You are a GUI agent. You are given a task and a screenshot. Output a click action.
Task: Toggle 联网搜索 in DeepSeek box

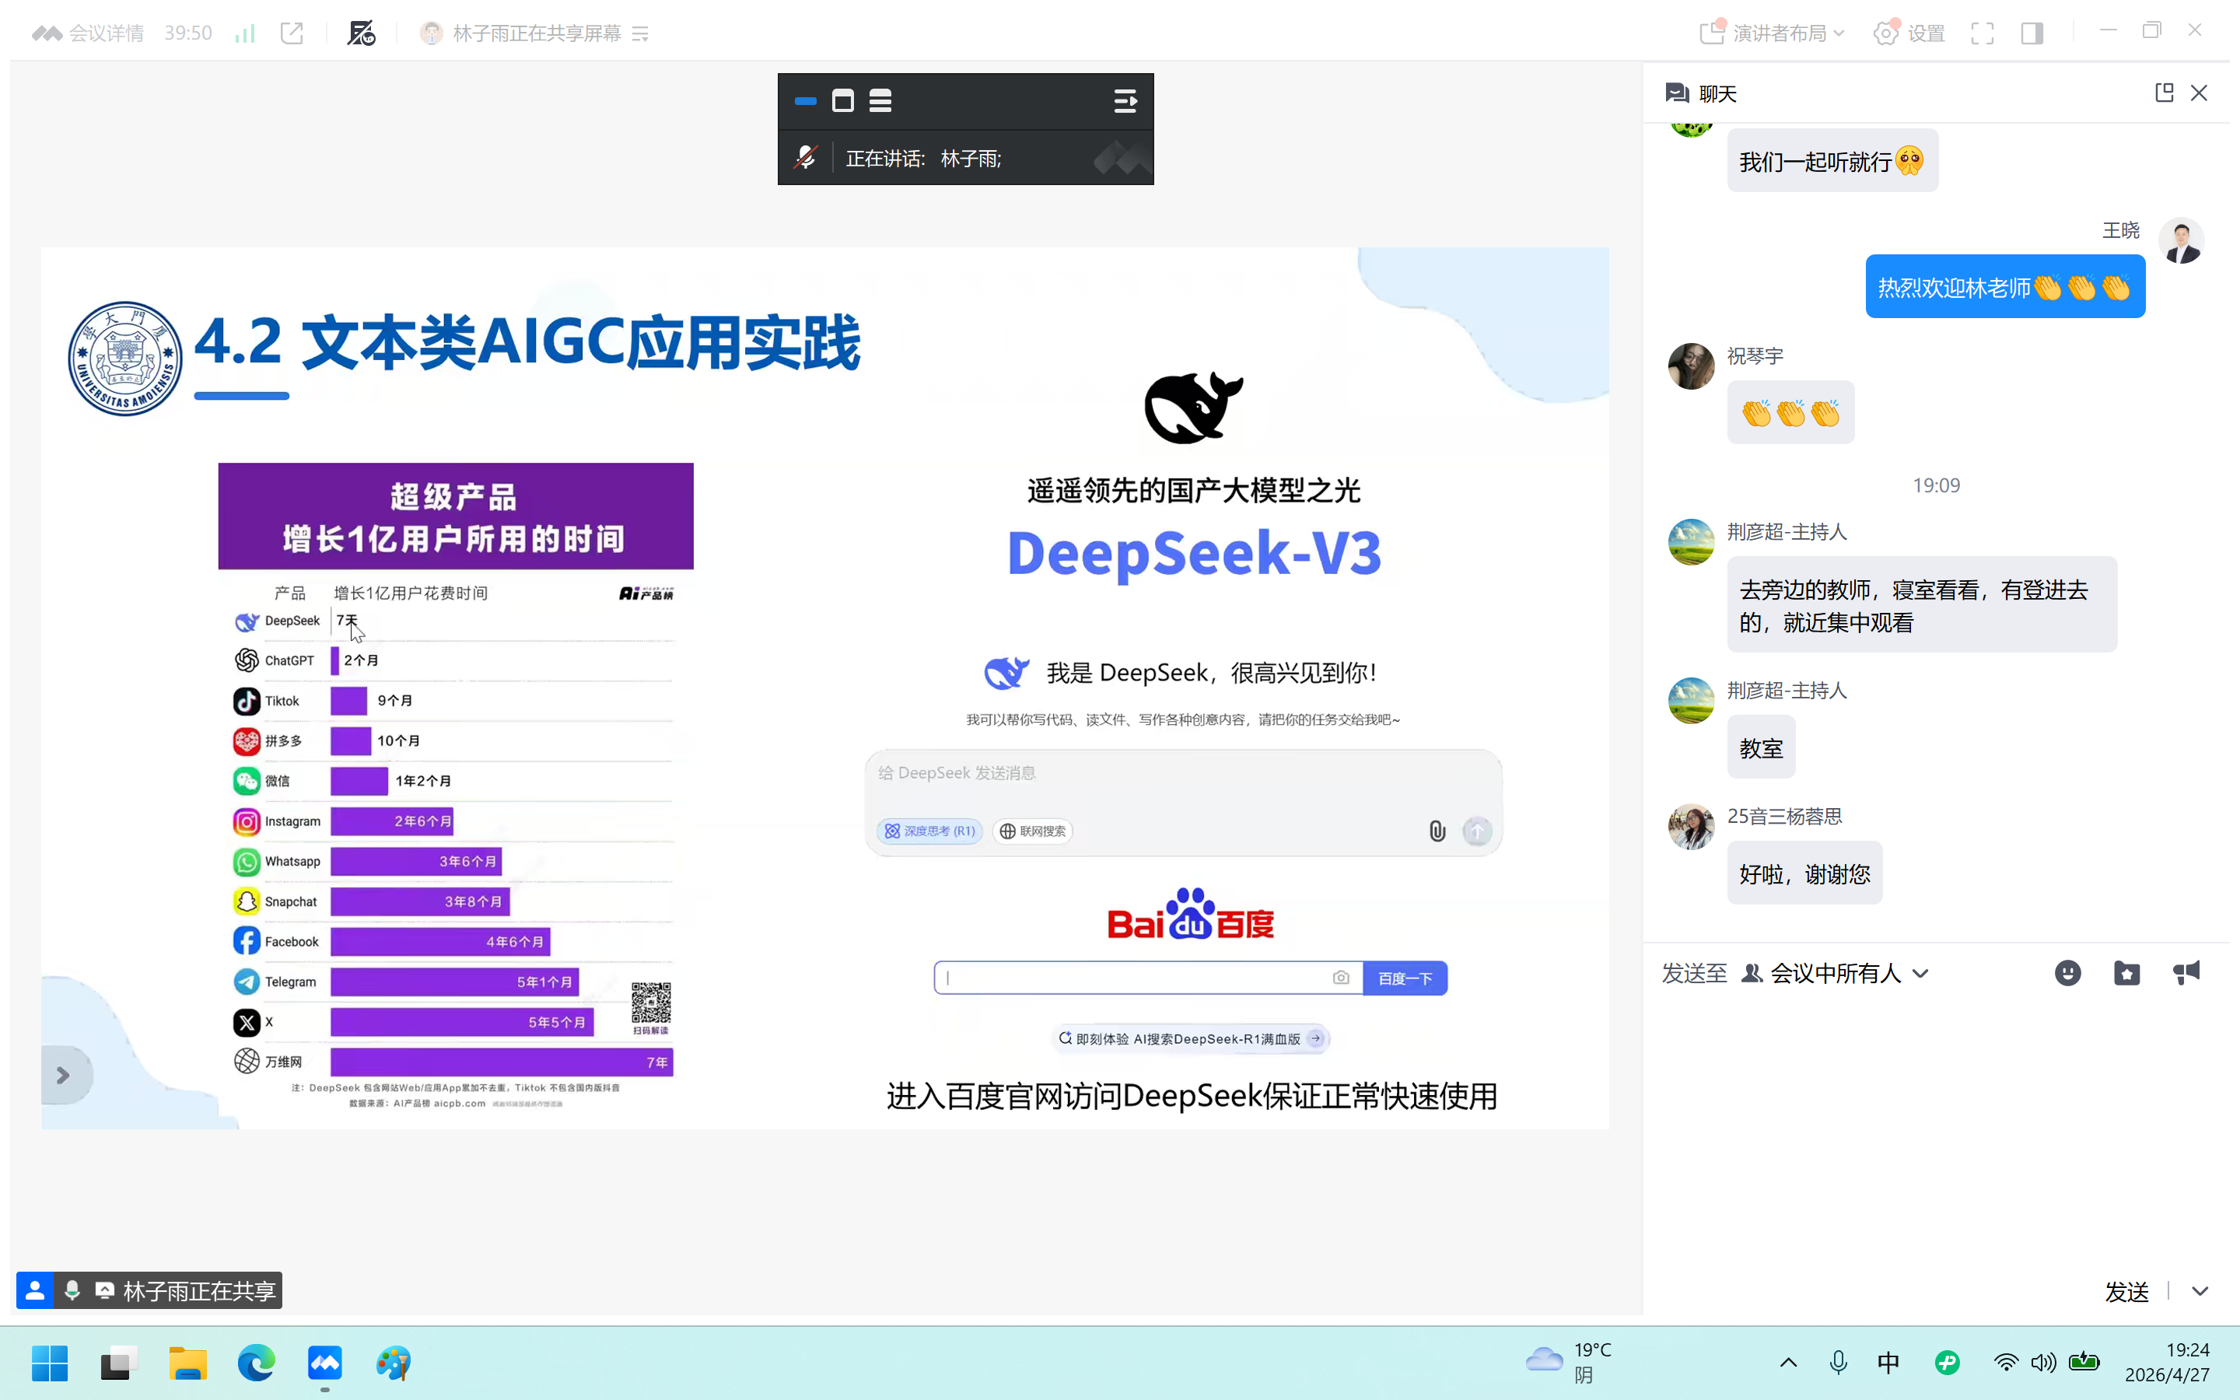point(1032,831)
